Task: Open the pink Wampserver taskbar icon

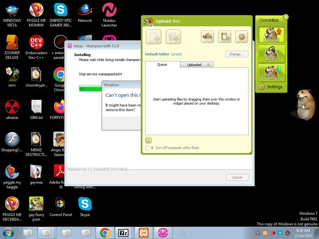Action: coord(163,233)
